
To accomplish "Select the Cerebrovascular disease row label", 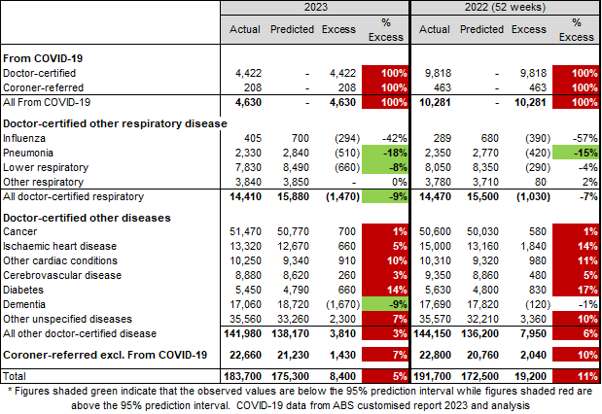I will tap(61, 275).
